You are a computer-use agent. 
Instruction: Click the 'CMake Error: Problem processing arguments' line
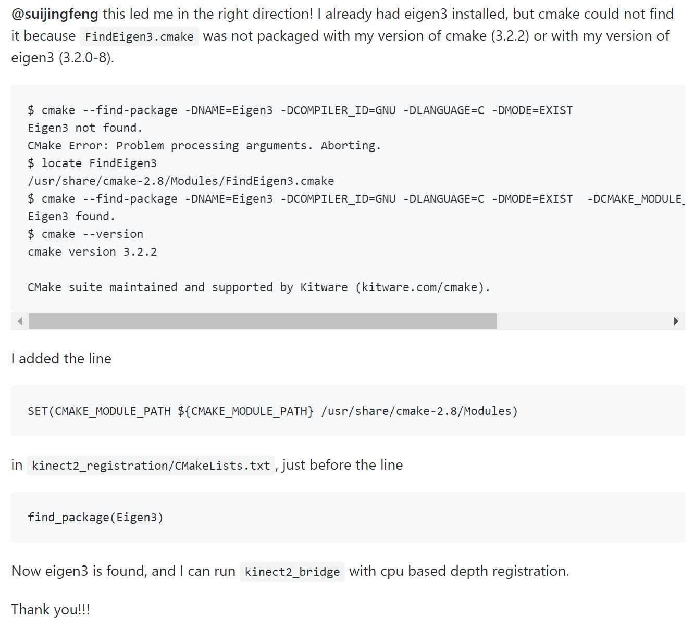click(x=204, y=146)
